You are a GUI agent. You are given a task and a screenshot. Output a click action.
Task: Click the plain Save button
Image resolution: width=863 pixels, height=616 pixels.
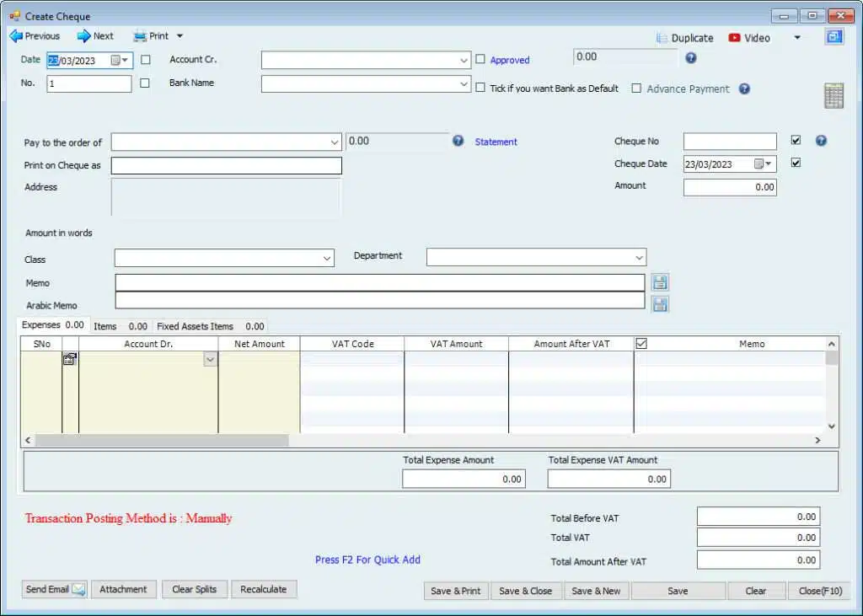678,591
